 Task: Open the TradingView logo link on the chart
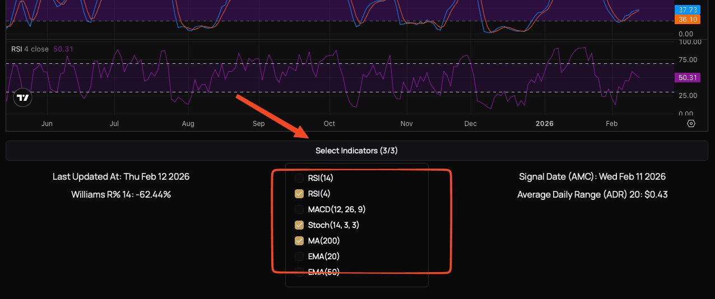click(x=22, y=97)
